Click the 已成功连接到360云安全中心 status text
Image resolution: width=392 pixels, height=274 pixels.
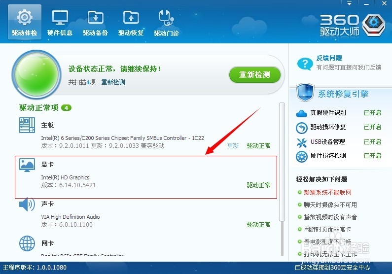332,268
